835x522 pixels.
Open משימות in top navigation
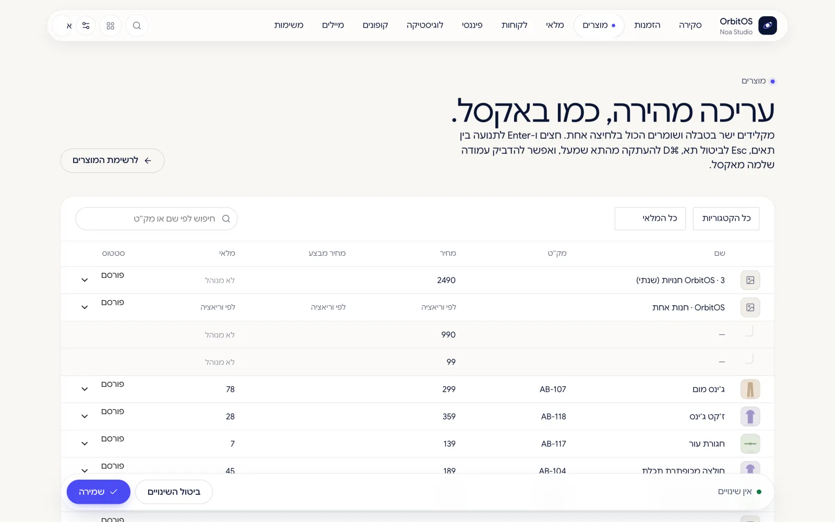tap(289, 25)
